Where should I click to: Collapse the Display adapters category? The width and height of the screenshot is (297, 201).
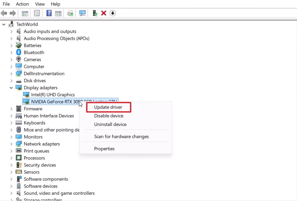pos(12,88)
